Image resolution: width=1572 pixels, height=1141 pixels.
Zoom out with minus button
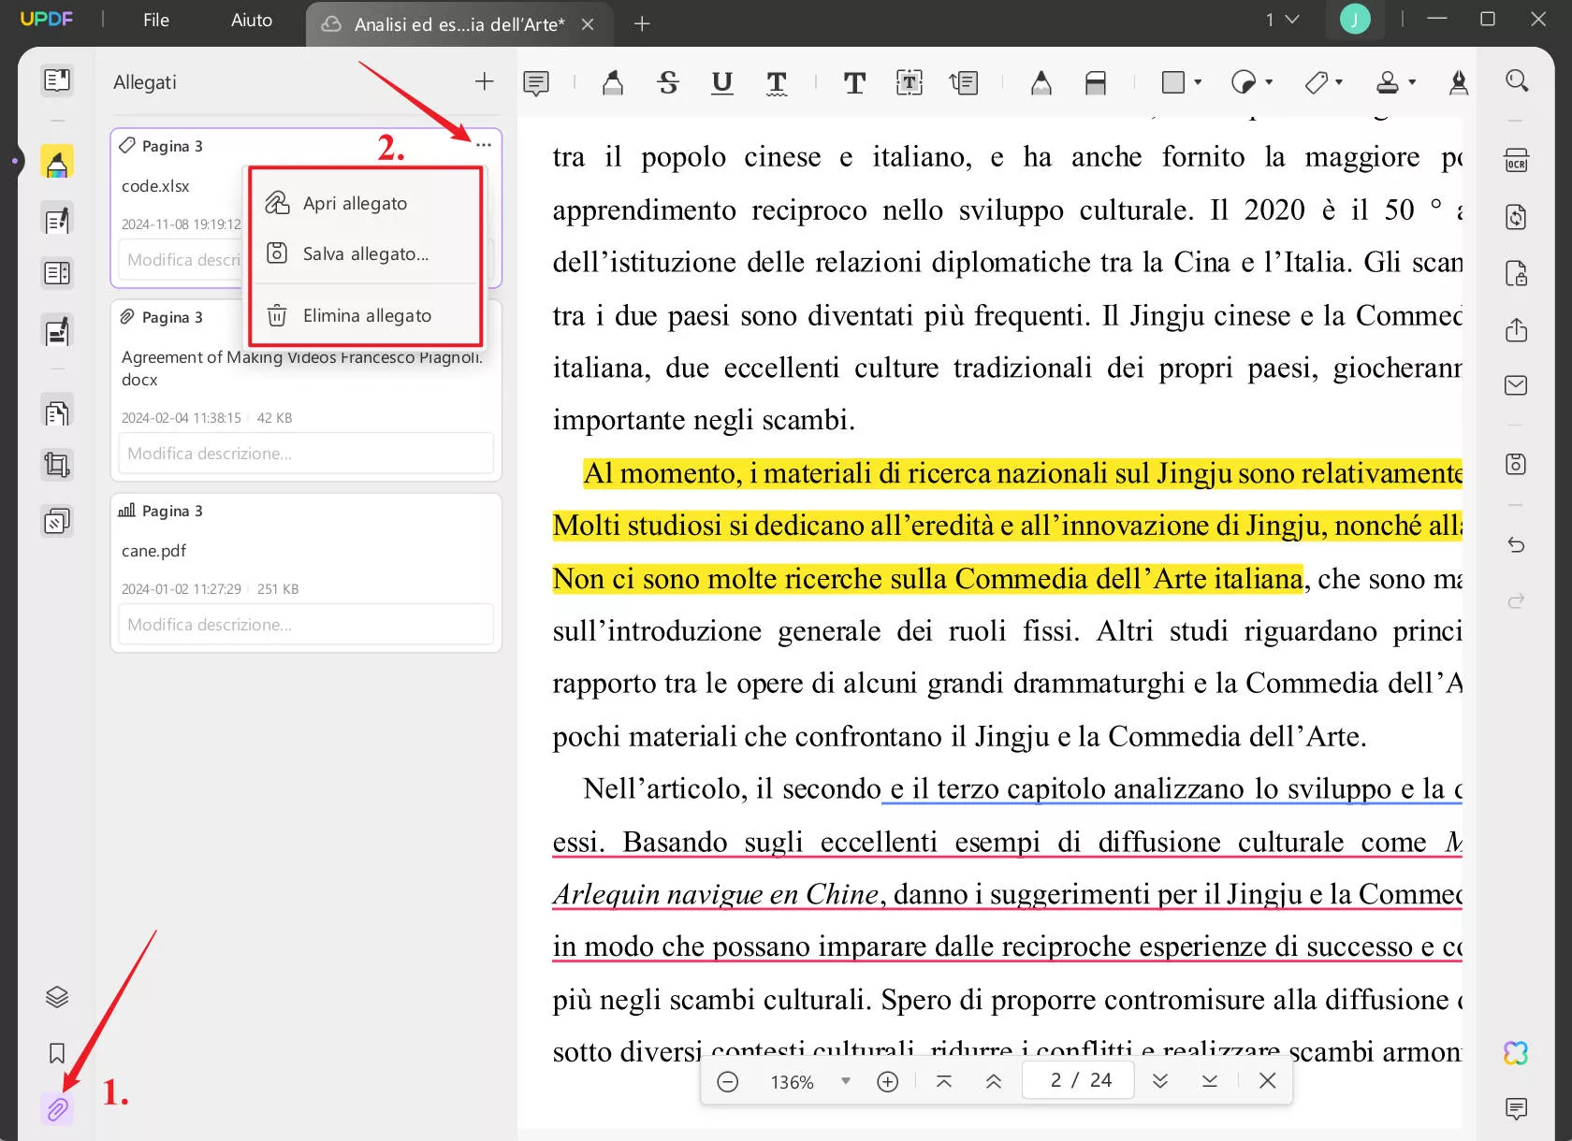(x=727, y=1081)
